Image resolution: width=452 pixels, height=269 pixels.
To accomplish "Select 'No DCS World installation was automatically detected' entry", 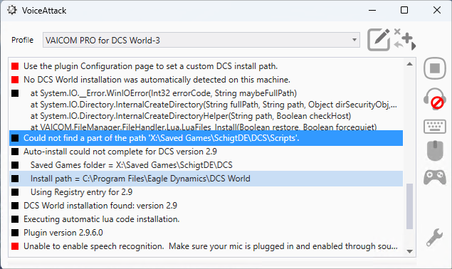I will [x=206, y=80].
